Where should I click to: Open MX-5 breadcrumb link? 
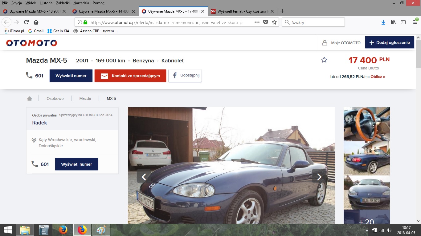(x=111, y=99)
